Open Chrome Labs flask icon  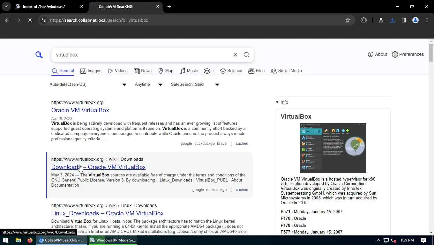(x=381, y=20)
